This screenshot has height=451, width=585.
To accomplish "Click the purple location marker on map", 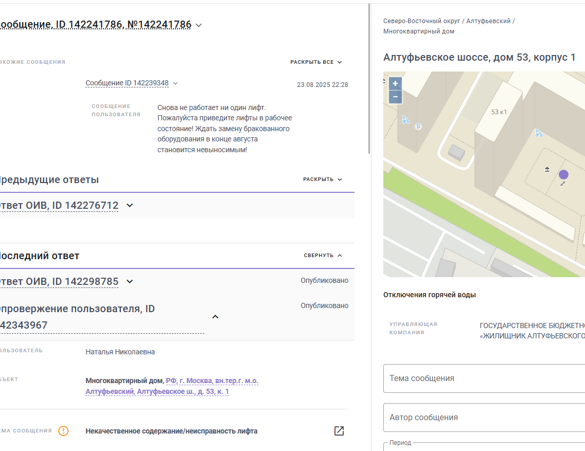I will [x=563, y=174].
